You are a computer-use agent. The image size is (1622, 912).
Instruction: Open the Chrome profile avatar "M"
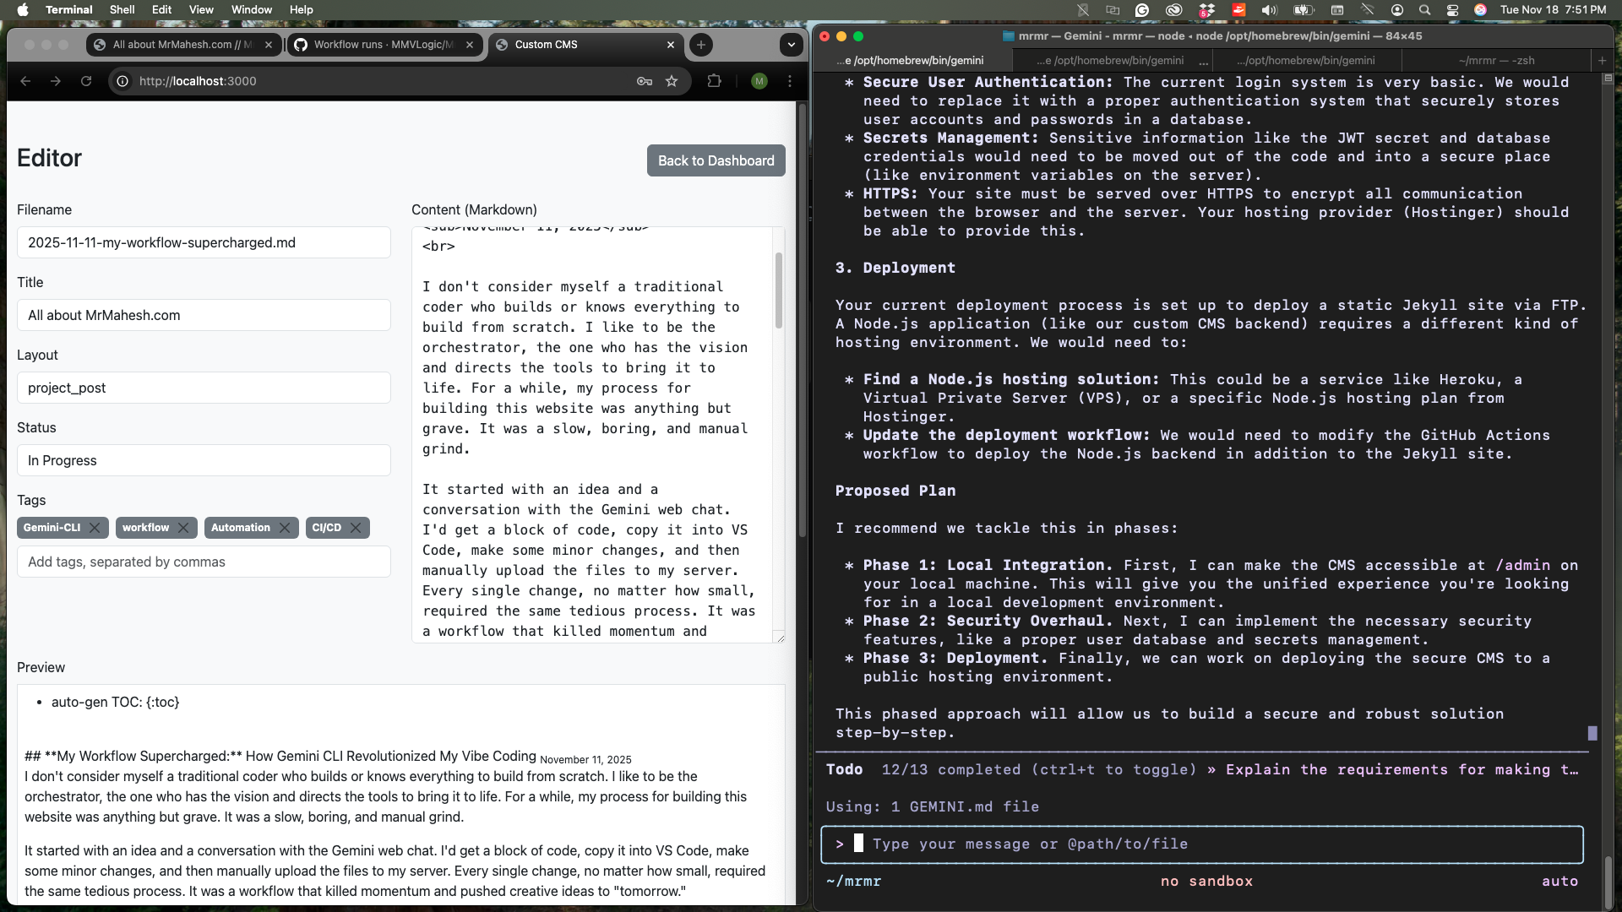pos(759,81)
